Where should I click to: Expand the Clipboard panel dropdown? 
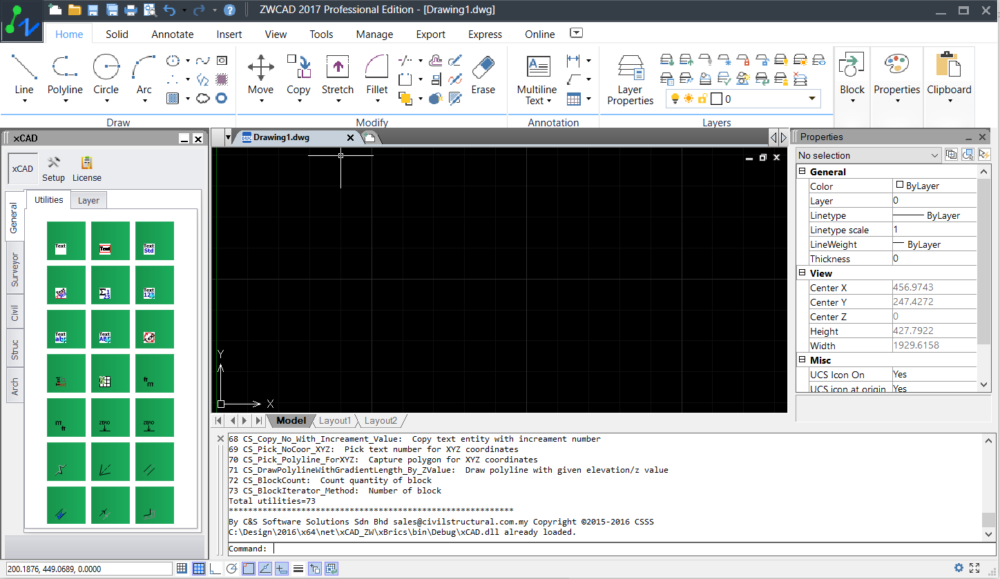coord(949,101)
